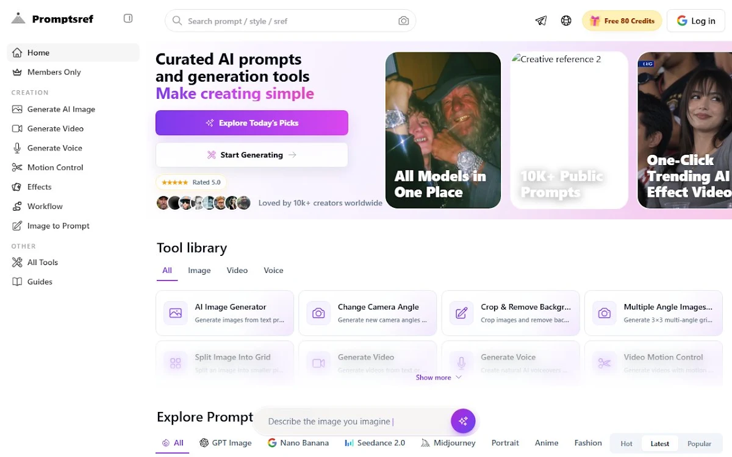Click AI Image Generator tool icon

[x=176, y=313]
